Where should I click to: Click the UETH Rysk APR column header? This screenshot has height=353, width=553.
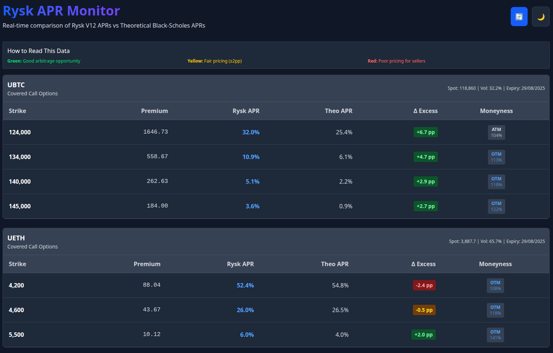click(x=240, y=264)
